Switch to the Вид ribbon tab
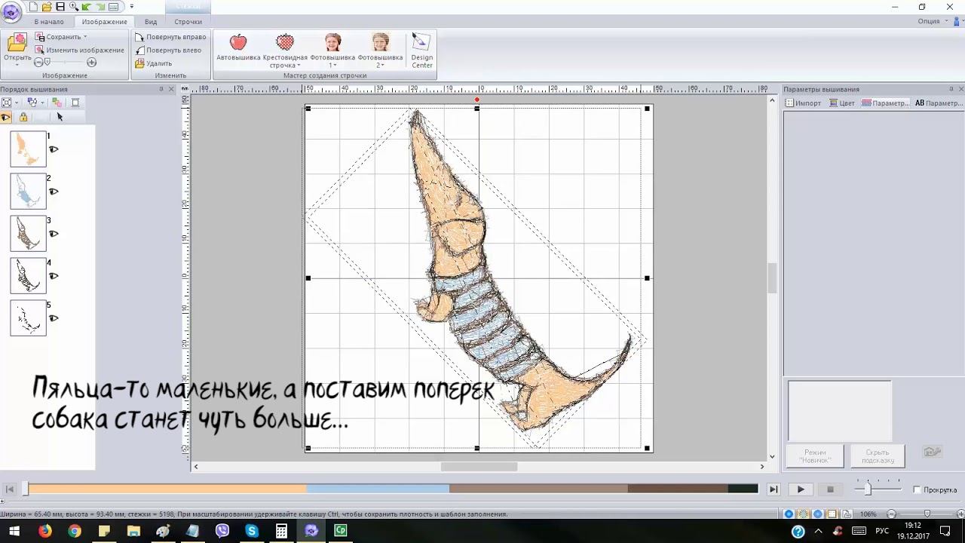The width and height of the screenshot is (965, 543). [151, 22]
